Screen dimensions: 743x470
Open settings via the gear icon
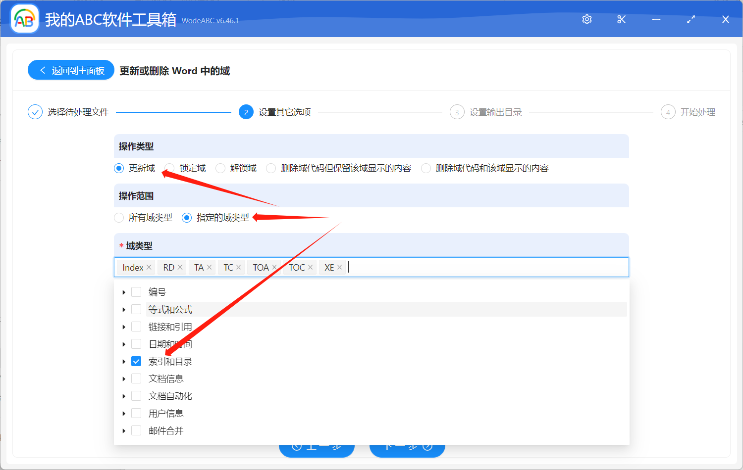pyautogui.click(x=586, y=19)
